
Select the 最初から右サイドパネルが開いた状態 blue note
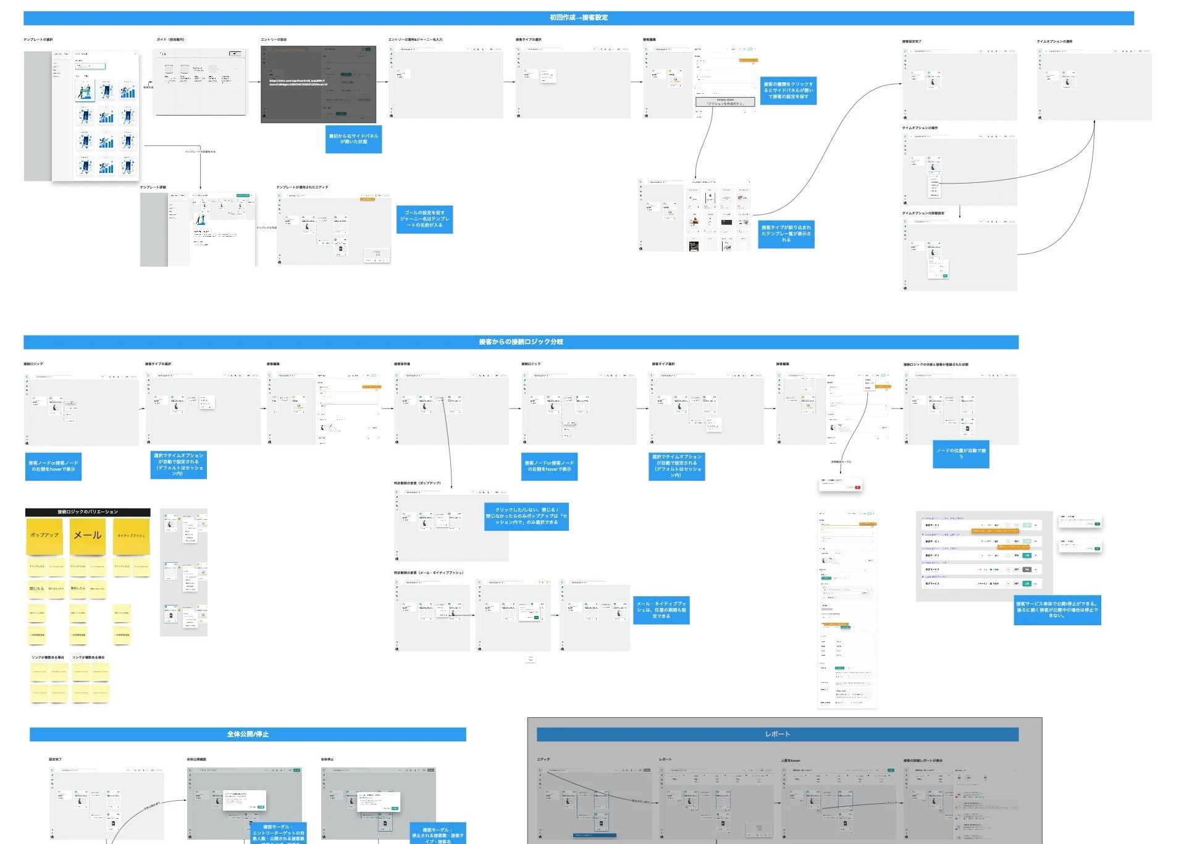pos(353,139)
